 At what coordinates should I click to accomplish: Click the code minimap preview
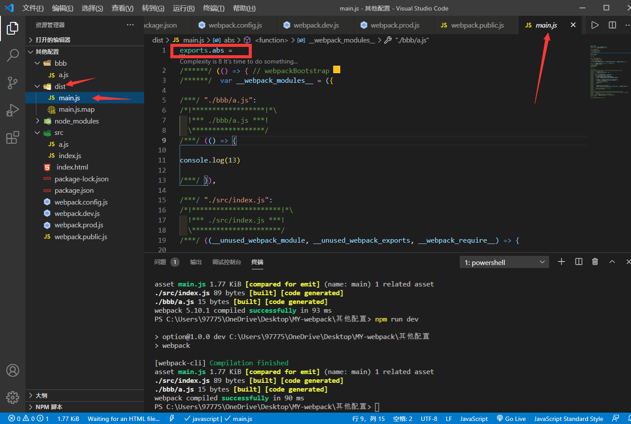point(609,71)
